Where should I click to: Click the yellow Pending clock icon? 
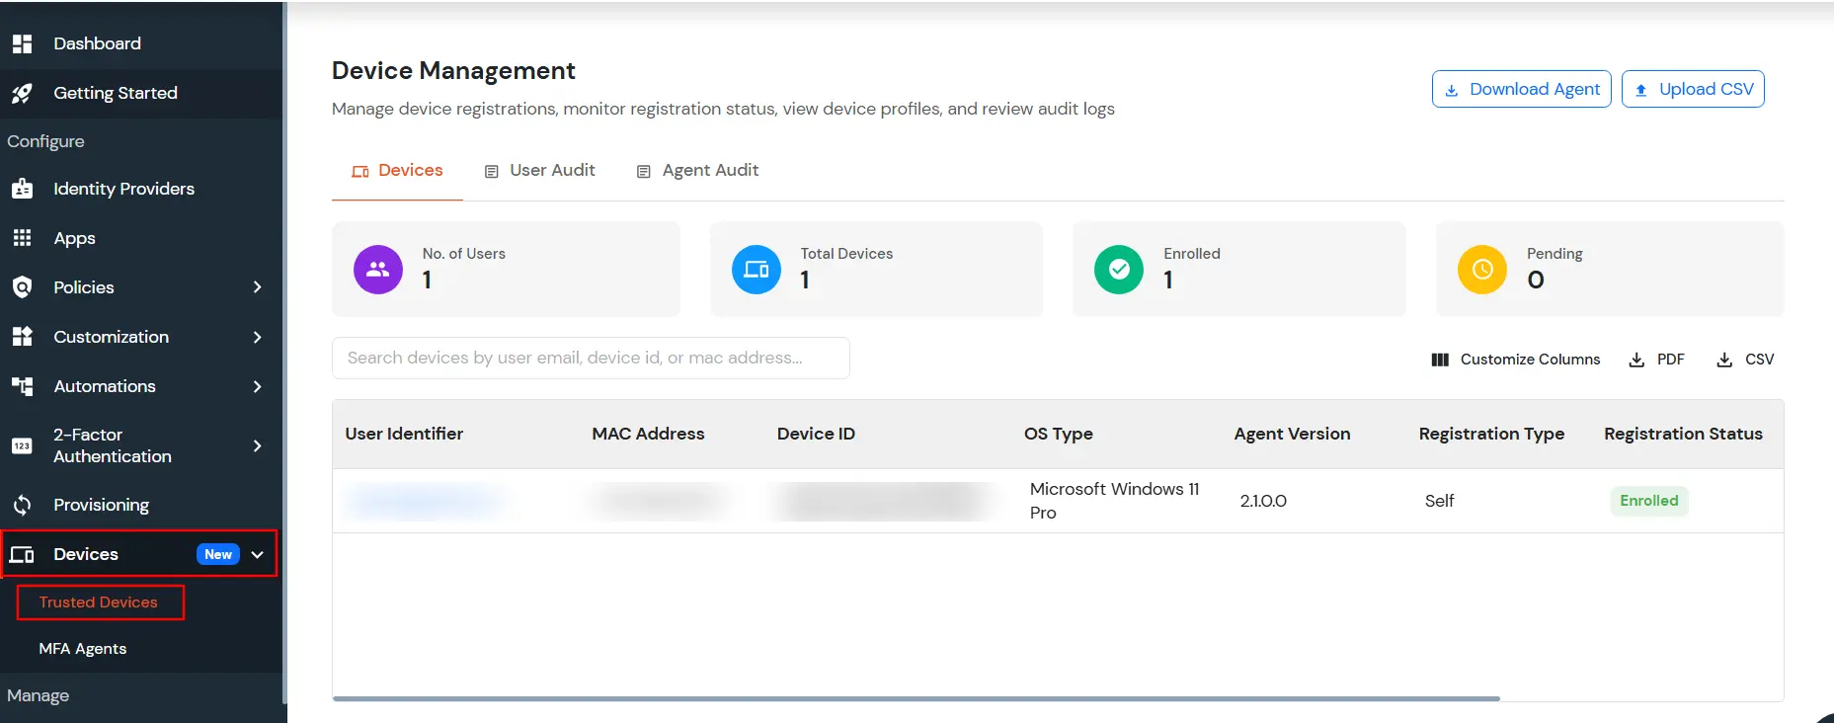1482,270
